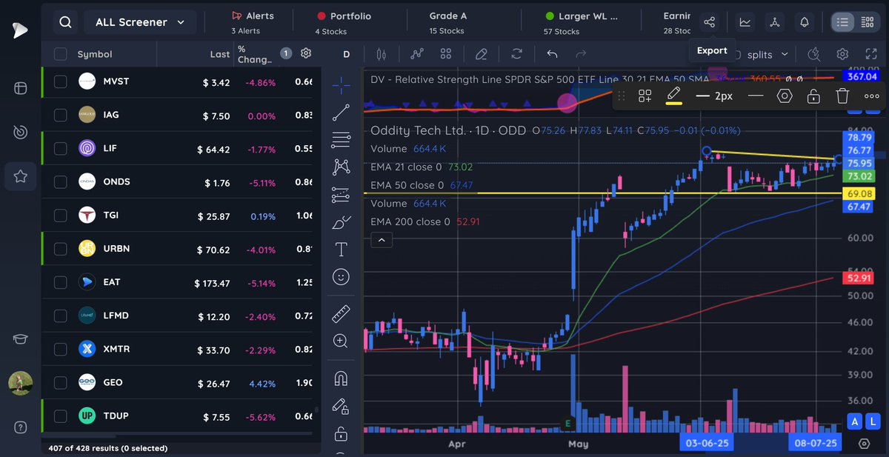Image resolution: width=889 pixels, height=457 pixels.
Task: Switch to list view toggle
Action: 842,22
